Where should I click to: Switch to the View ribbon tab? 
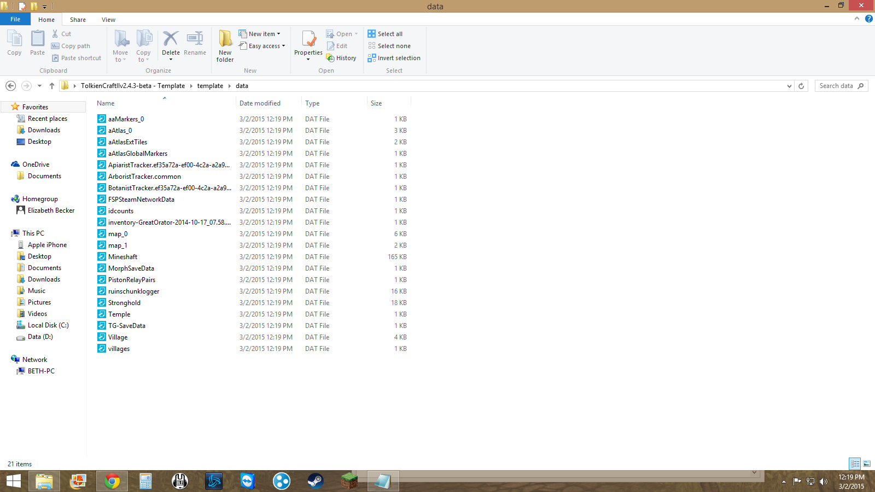(108, 20)
